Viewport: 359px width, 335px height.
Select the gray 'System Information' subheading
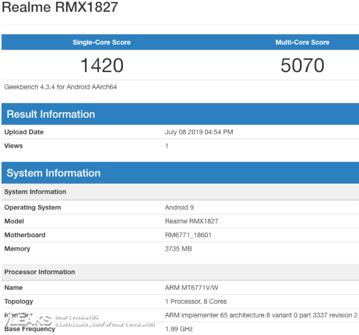click(x=35, y=192)
